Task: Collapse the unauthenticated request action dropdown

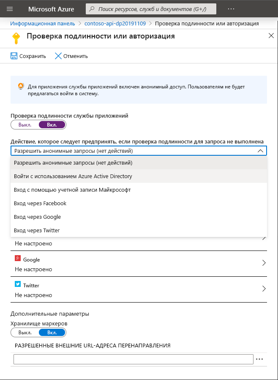Action: [x=261, y=150]
